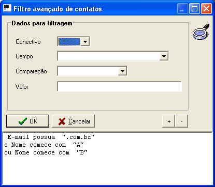The width and height of the screenshot is (215, 187).
Task: Confirm the filter with OK
Action: pos(27,121)
